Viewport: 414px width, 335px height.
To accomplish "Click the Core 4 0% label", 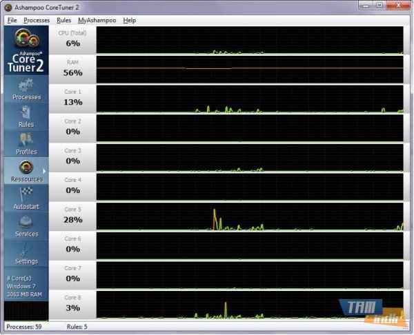I will coord(72,187).
